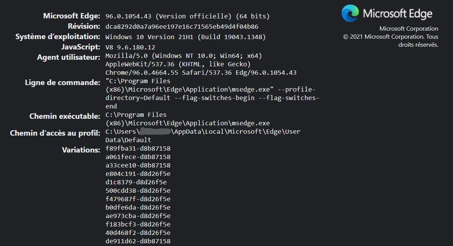The width and height of the screenshot is (453, 246).
Task: Click the Ligne de commande label
Action: pos(62,82)
